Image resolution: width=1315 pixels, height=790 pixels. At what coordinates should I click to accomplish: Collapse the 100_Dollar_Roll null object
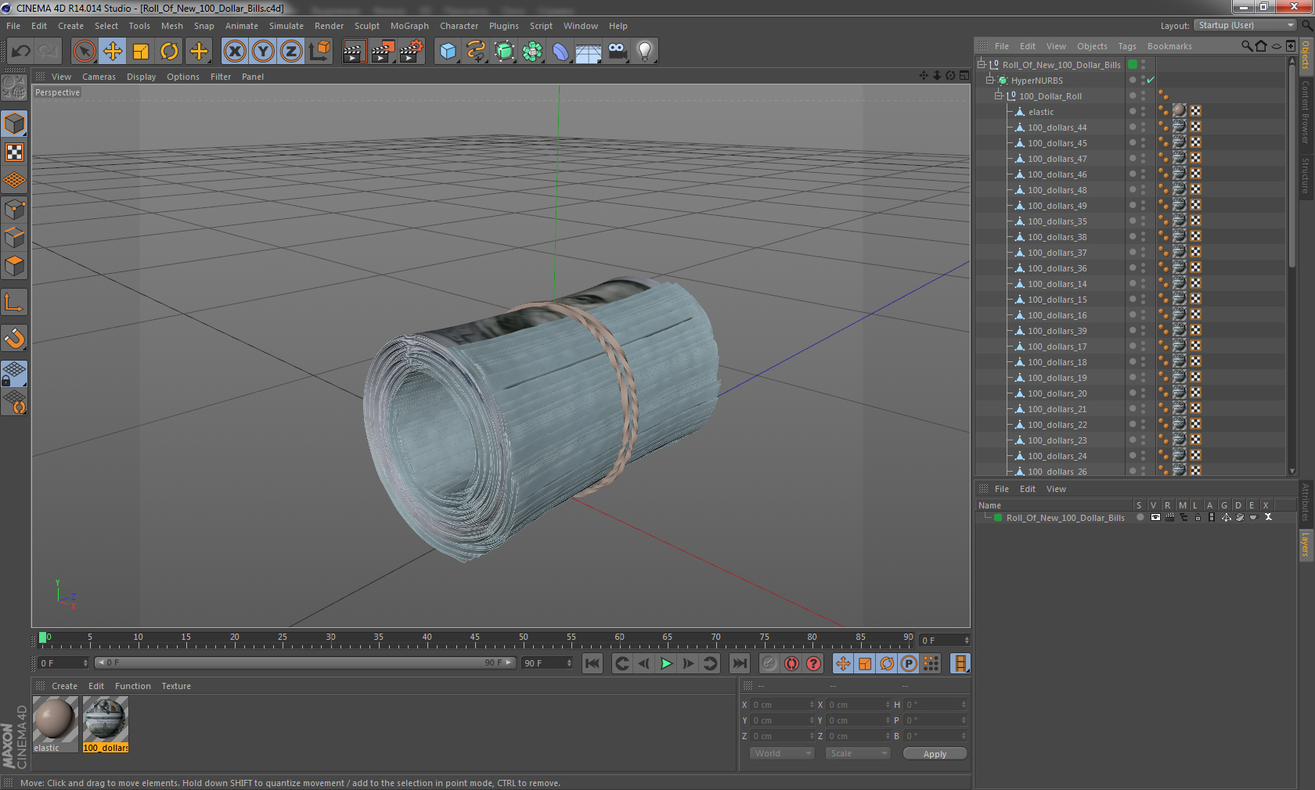coord(998,95)
